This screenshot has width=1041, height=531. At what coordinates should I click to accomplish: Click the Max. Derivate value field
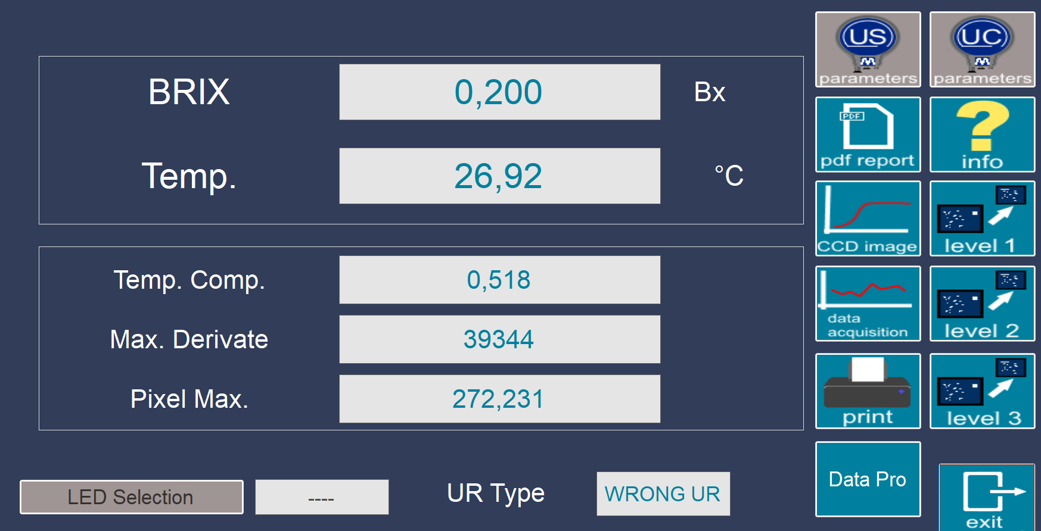coord(499,339)
